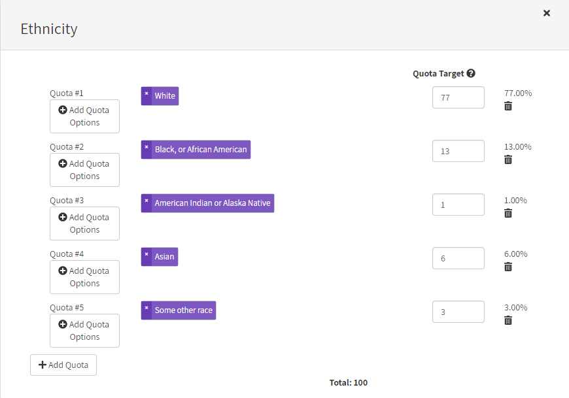Remove the Some other race tag
569x398 pixels.
(147, 310)
